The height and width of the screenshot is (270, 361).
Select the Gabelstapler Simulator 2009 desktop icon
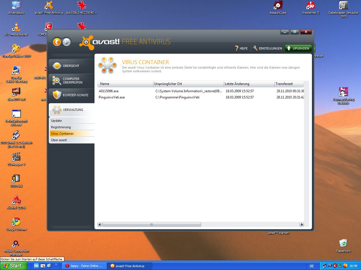tap(343, 10)
